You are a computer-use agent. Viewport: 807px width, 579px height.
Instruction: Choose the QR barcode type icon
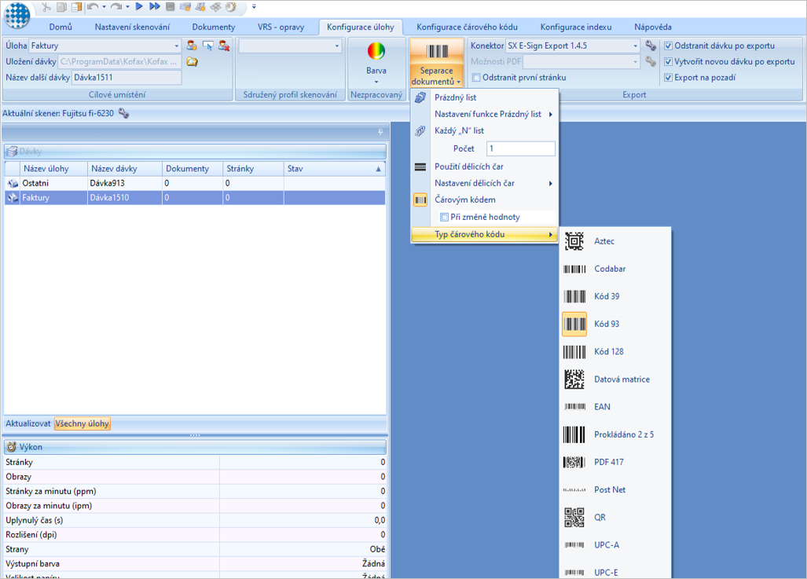[x=574, y=517]
